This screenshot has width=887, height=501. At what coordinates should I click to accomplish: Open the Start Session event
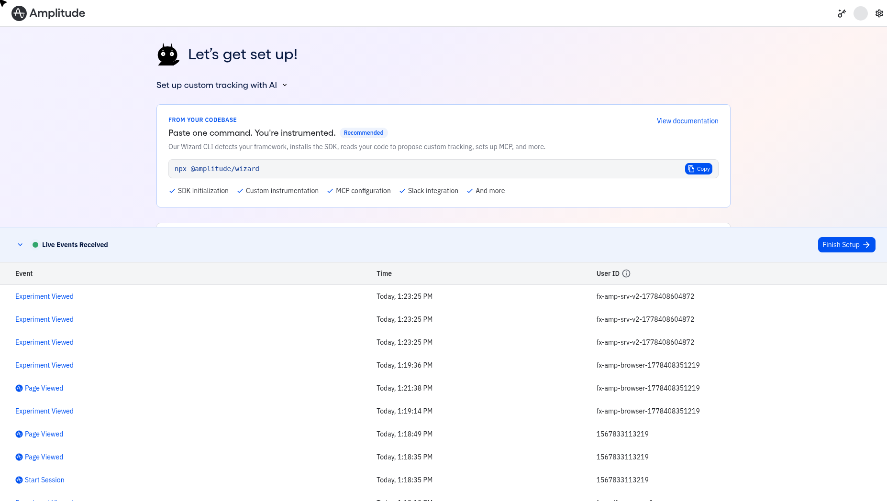44,480
